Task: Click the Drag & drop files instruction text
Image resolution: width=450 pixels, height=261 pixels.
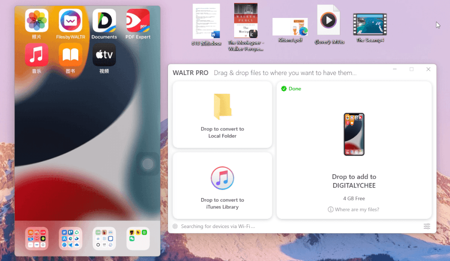Action: (285, 73)
